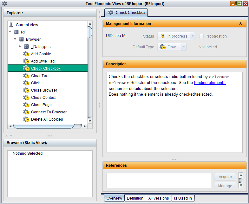Enable the Propagation checkbox

point(201,36)
